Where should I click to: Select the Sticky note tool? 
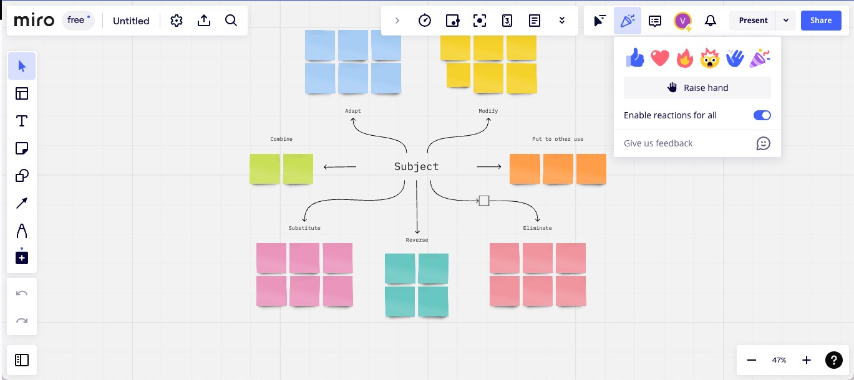tap(22, 148)
